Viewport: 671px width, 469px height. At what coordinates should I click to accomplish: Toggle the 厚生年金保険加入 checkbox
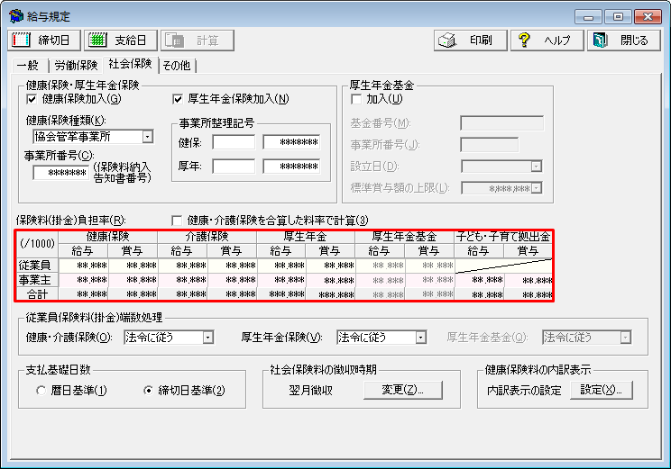[x=178, y=99]
